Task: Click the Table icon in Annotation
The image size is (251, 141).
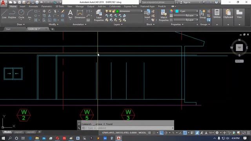Action: (88, 20)
